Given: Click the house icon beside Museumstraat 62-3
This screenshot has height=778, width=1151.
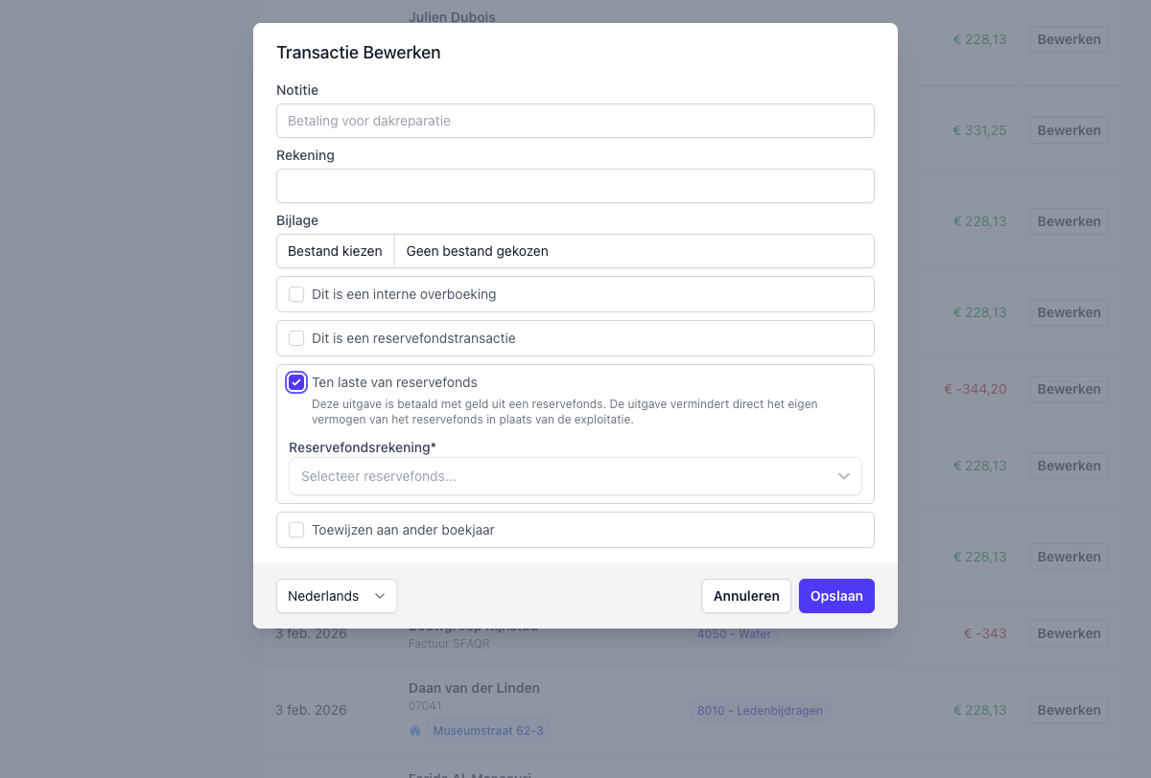Looking at the screenshot, I should [415, 731].
